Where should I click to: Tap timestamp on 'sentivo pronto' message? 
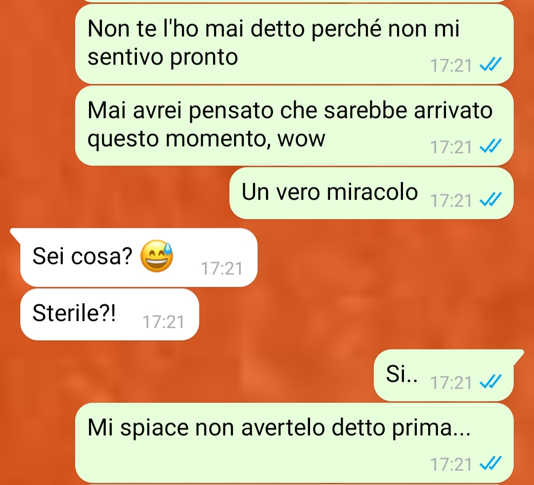(451, 65)
